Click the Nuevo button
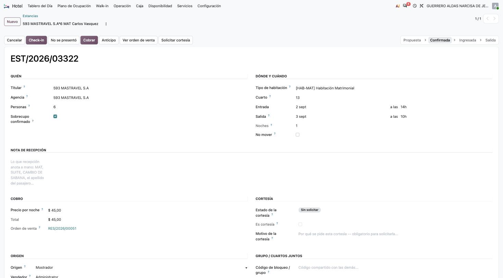The width and height of the screenshot is (503, 278). (x=12, y=22)
